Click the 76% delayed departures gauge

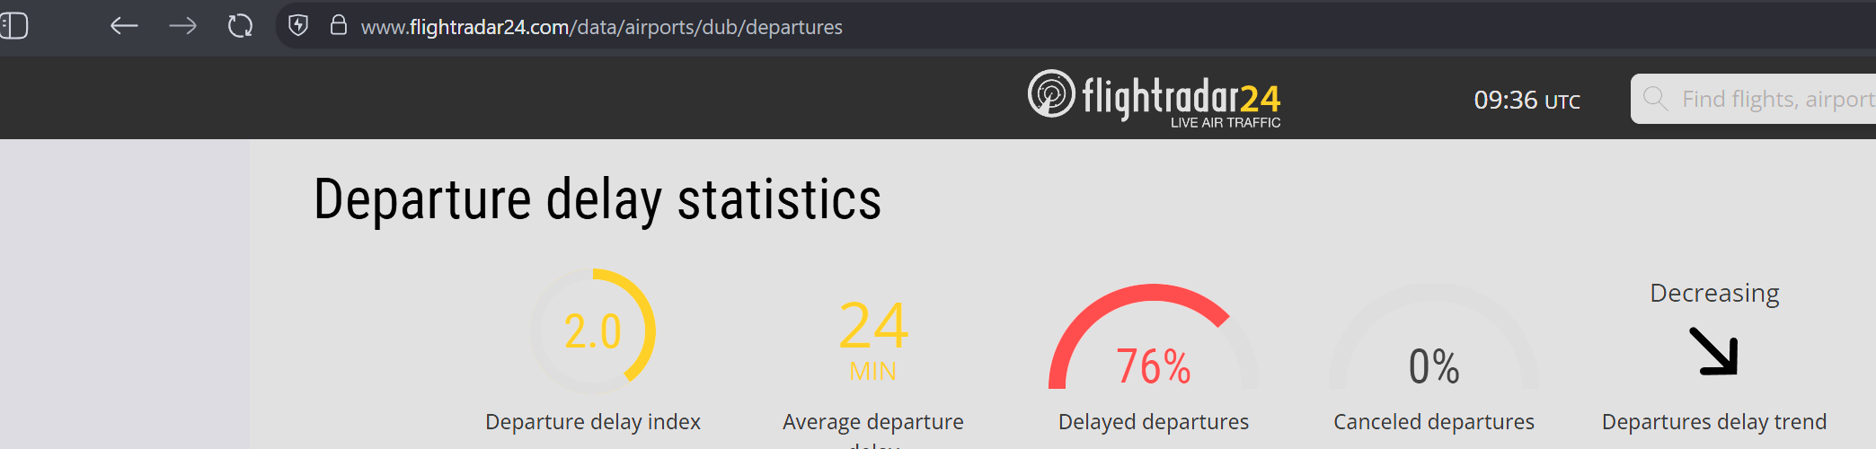(x=1154, y=337)
